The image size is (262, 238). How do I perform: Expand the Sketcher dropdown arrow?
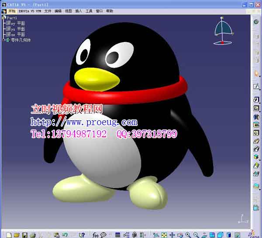pos(260,90)
